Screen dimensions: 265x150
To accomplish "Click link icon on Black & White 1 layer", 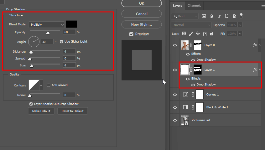I will pos(193,107).
